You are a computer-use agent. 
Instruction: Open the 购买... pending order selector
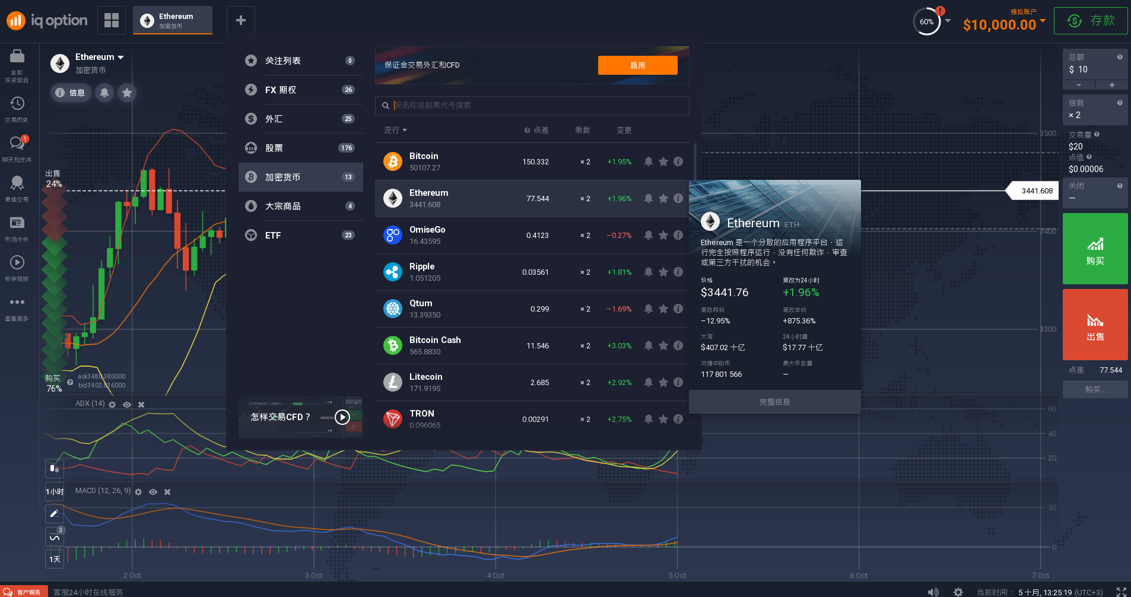pyautogui.click(x=1095, y=389)
